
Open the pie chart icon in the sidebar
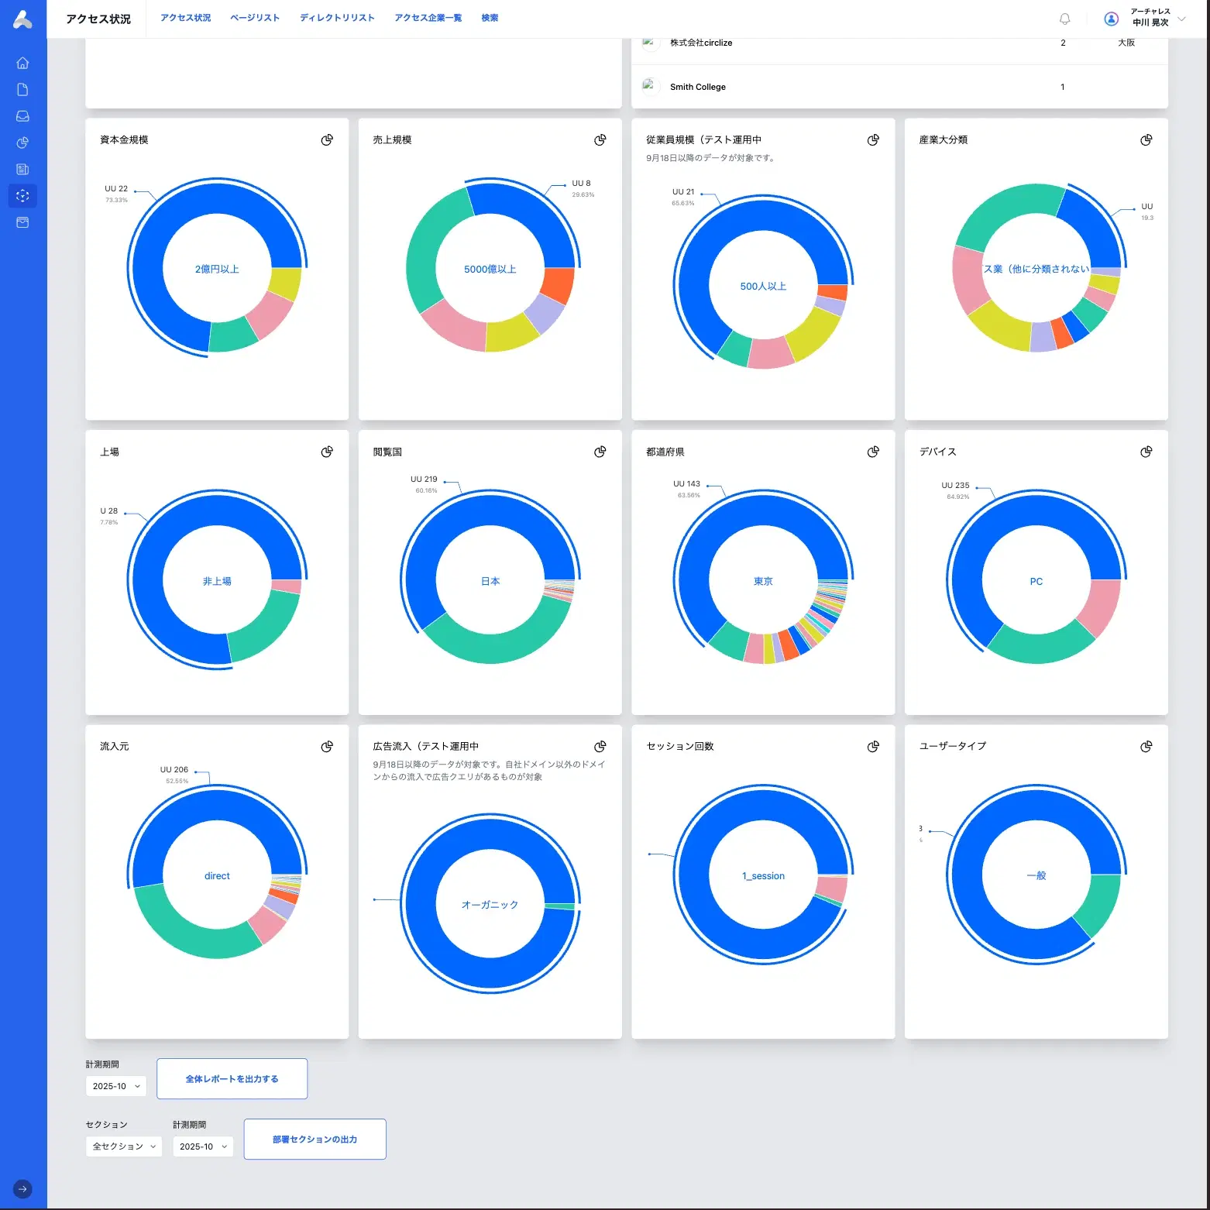[22, 143]
